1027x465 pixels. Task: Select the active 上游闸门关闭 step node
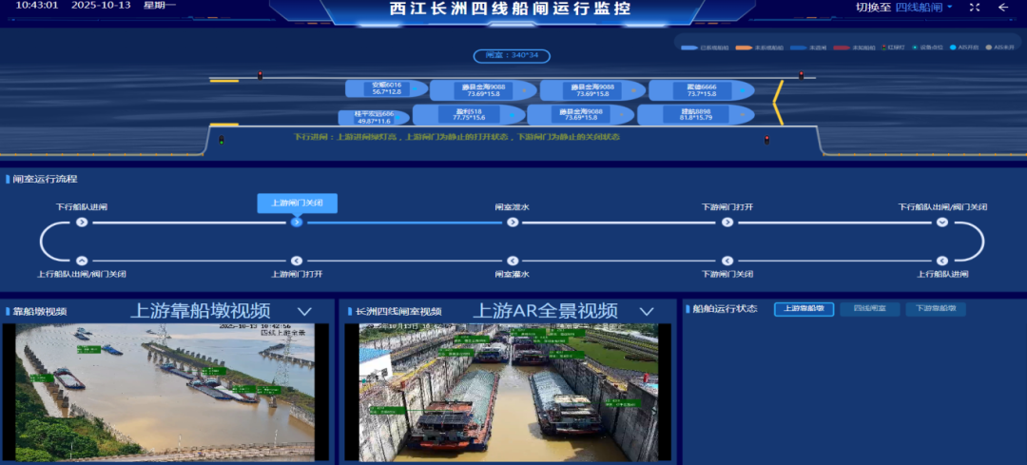tap(297, 223)
